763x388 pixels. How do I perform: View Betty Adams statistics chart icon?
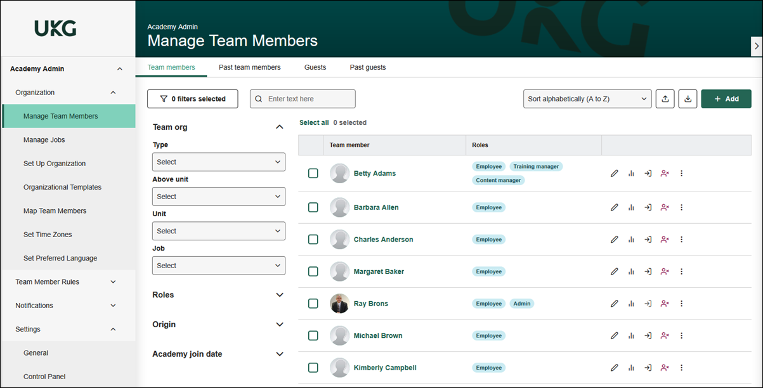coord(631,173)
